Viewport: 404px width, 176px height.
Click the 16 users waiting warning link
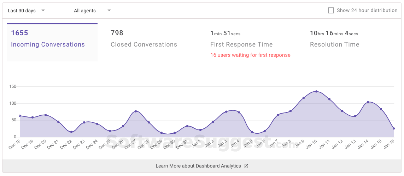tap(250, 55)
